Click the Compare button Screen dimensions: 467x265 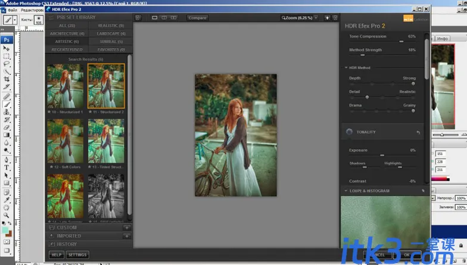[197, 18]
